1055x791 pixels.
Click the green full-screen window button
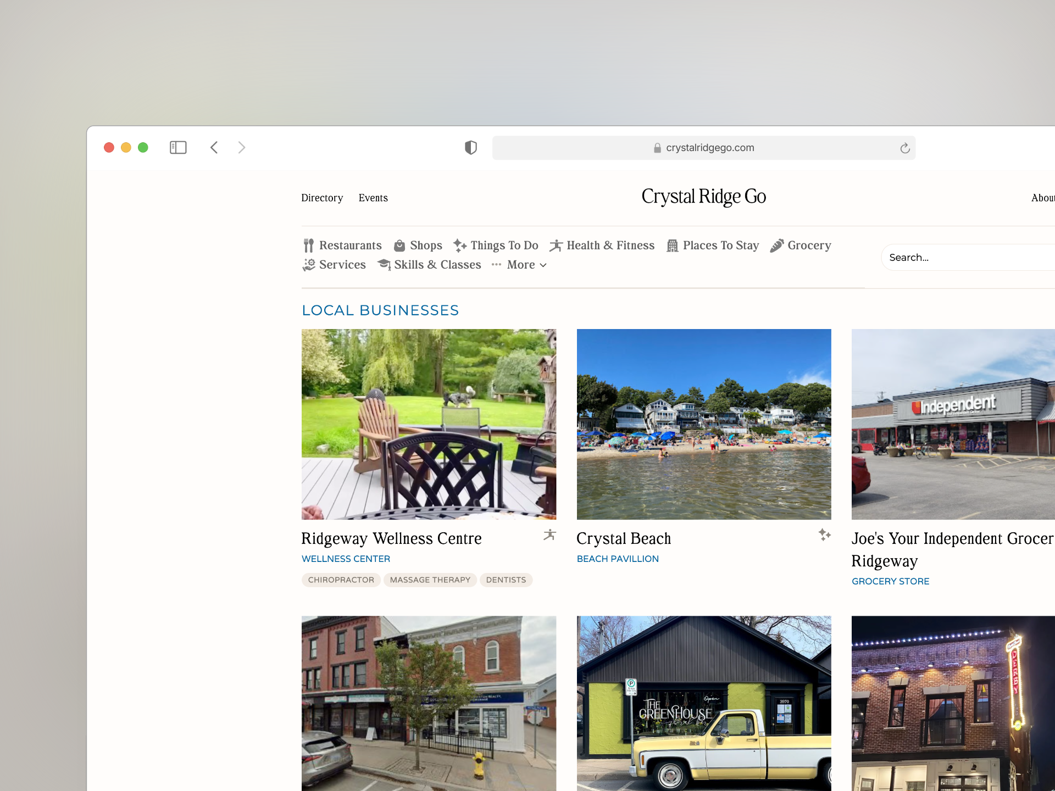(143, 148)
